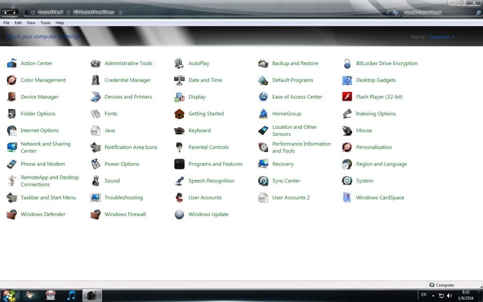This screenshot has height=302, width=483.
Task: Open the AutoPlay icon
Action: pyautogui.click(x=179, y=63)
